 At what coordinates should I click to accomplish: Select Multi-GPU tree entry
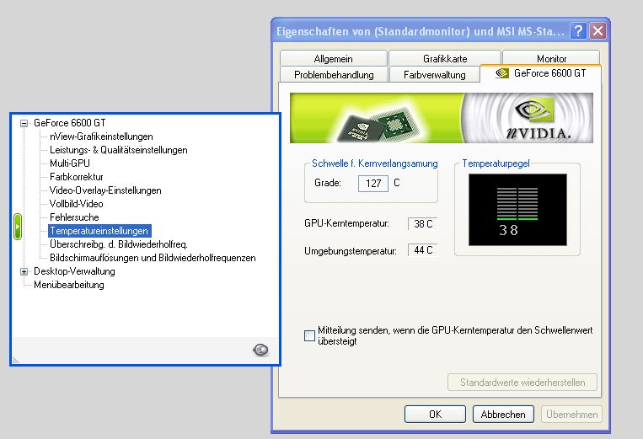point(70,163)
